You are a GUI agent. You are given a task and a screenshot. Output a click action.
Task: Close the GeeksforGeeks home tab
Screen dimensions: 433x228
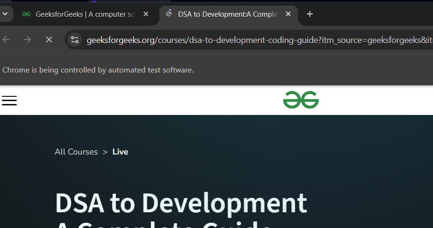point(146,14)
